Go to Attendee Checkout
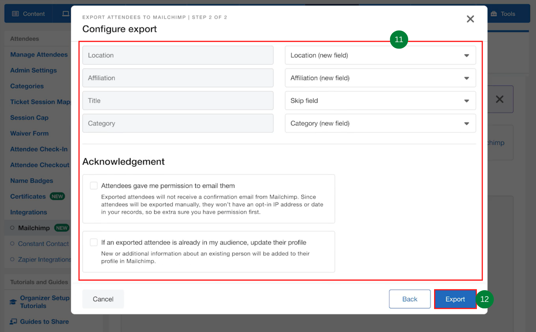The width and height of the screenshot is (536, 332). (40, 165)
